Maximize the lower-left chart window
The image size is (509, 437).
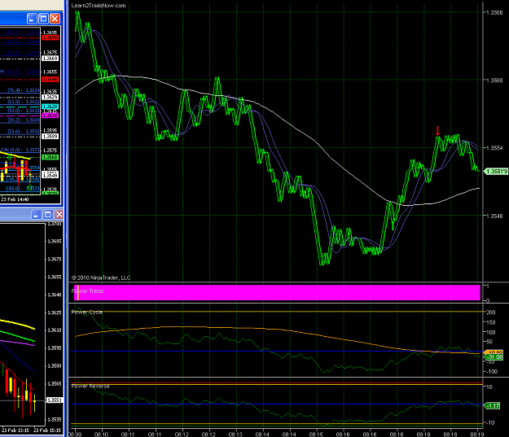tap(48, 215)
